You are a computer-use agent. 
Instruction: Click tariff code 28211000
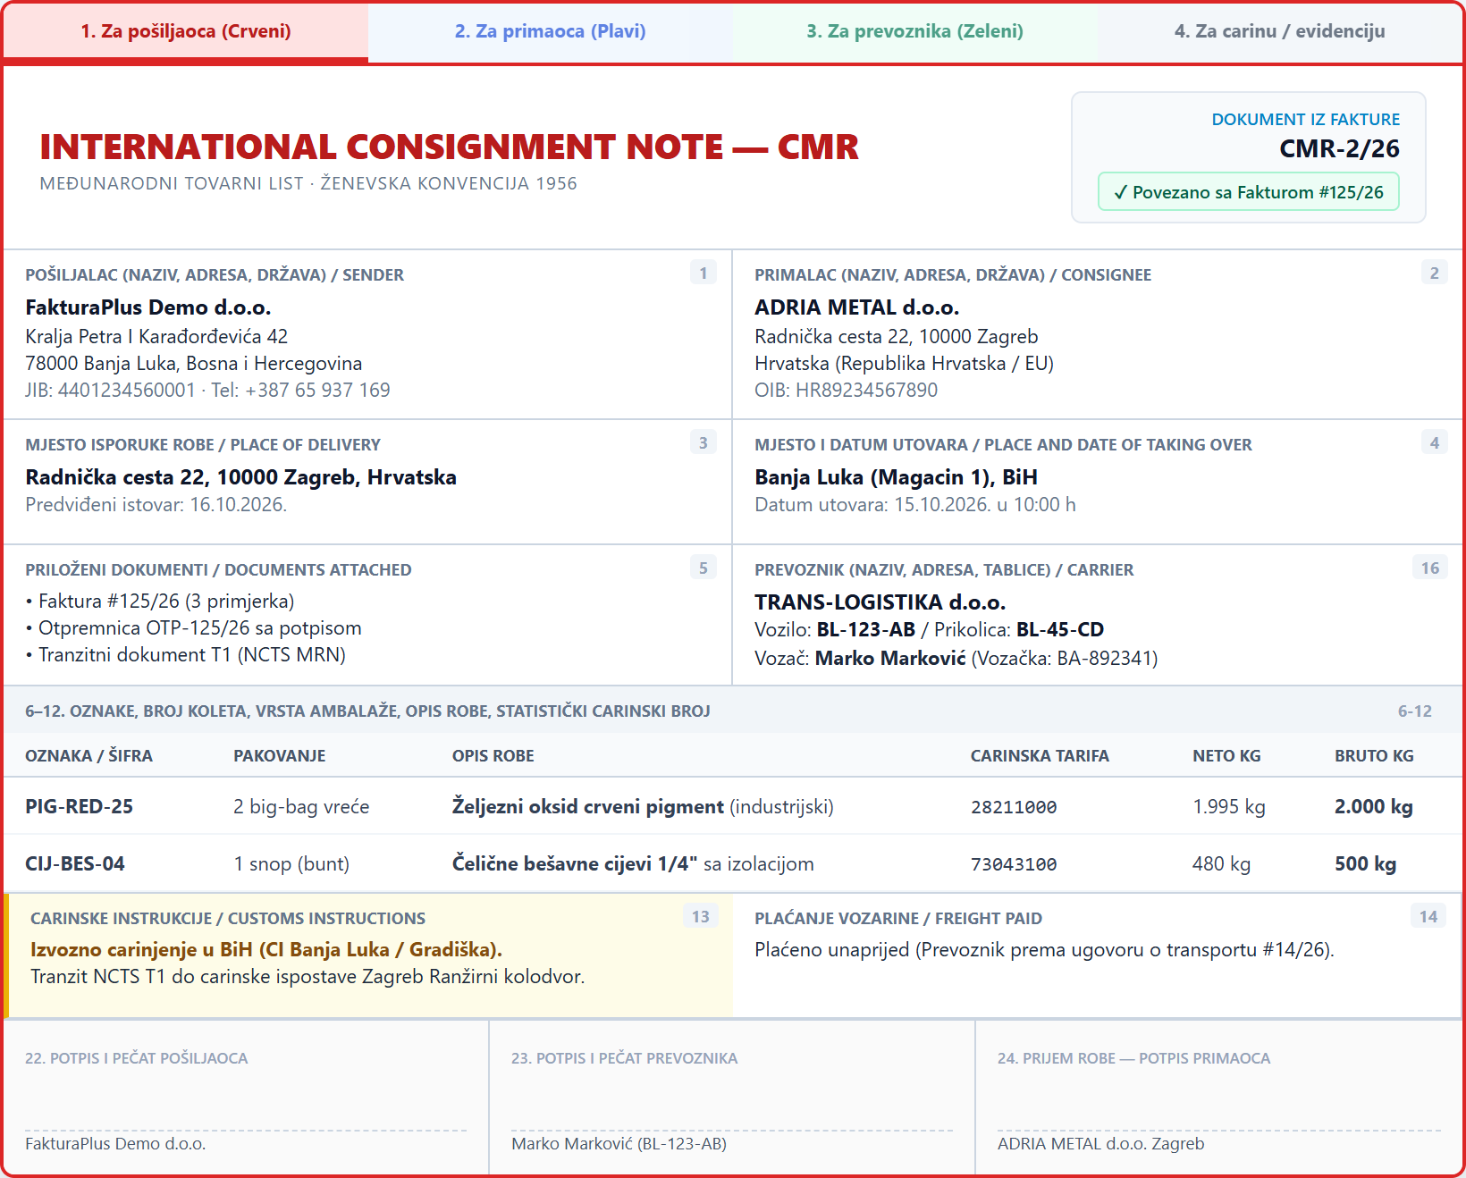coord(1014,807)
